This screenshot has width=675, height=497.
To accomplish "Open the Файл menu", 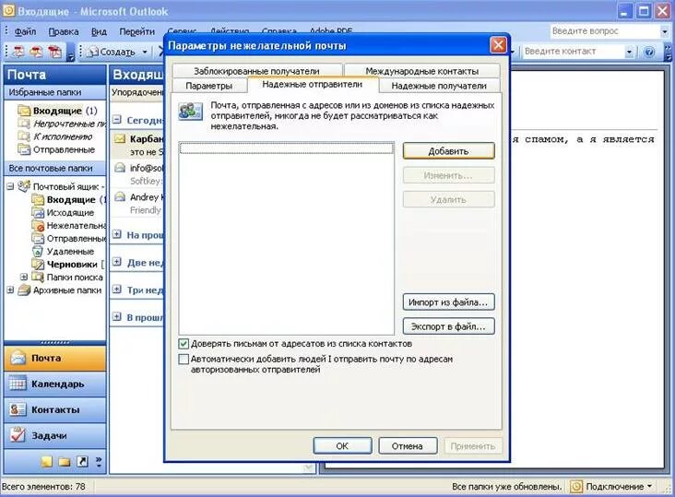I will [25, 31].
